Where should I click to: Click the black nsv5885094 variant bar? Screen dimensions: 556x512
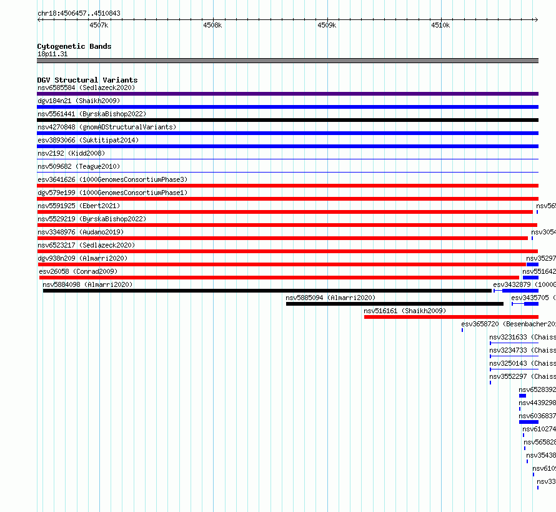pyautogui.click(x=395, y=304)
